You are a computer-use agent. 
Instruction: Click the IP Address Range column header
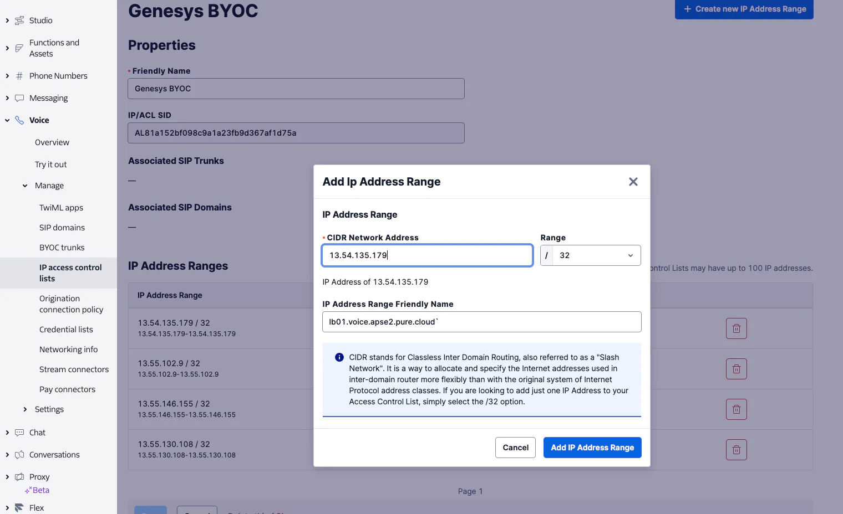point(170,295)
